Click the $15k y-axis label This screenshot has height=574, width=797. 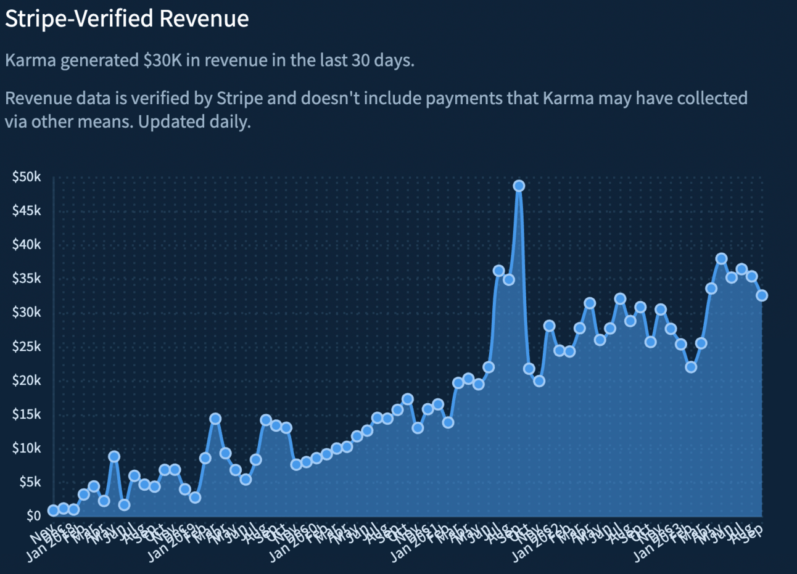(27, 414)
